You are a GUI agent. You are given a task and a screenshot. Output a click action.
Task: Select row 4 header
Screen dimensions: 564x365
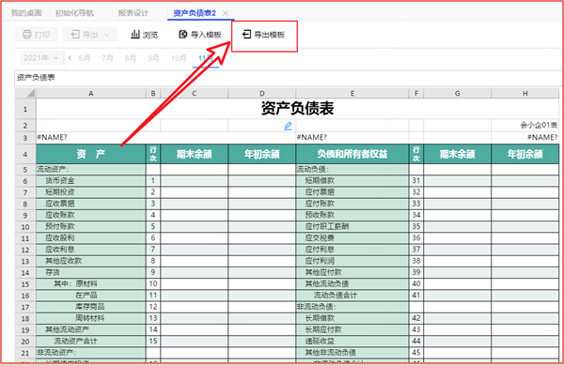point(25,154)
